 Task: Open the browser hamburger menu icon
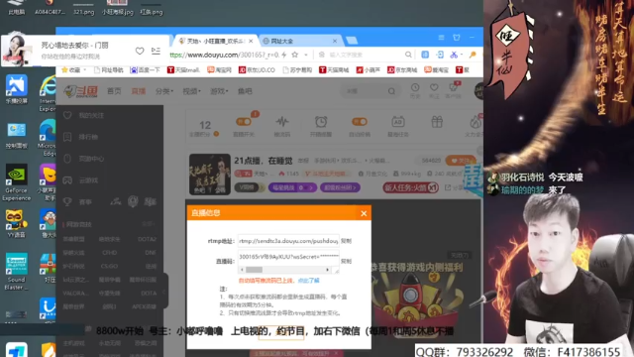pyautogui.click(x=441, y=38)
